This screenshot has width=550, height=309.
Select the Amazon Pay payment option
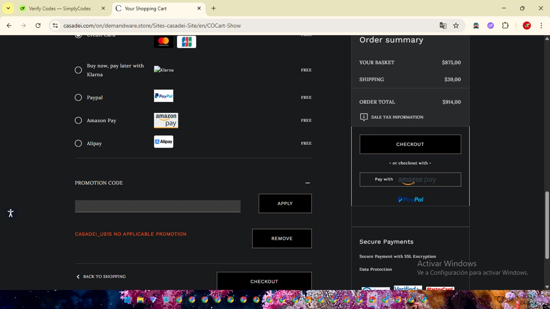pos(78,121)
